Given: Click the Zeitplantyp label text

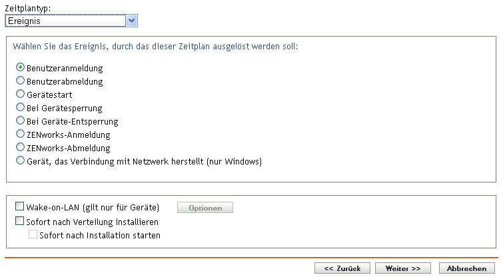Looking at the screenshot, I should point(27,8).
